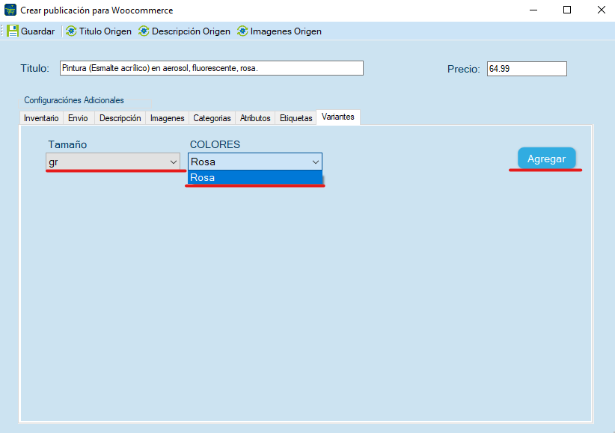Image resolution: width=615 pixels, height=433 pixels.
Task: Click the Guardar label in toolbar
Action: [x=37, y=31]
